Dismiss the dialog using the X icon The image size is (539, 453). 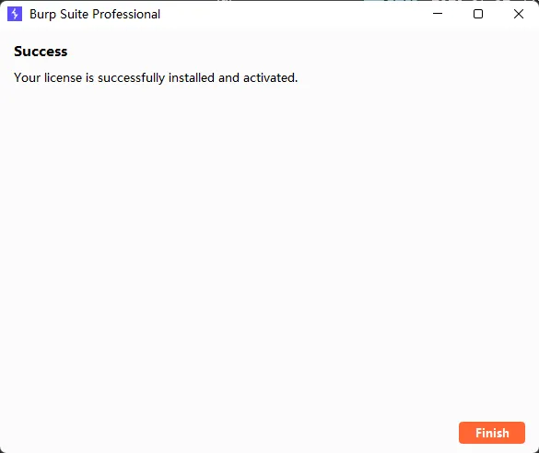point(519,14)
